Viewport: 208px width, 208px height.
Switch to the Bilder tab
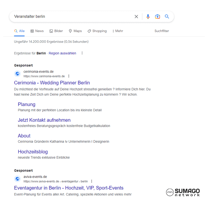click(x=56, y=31)
